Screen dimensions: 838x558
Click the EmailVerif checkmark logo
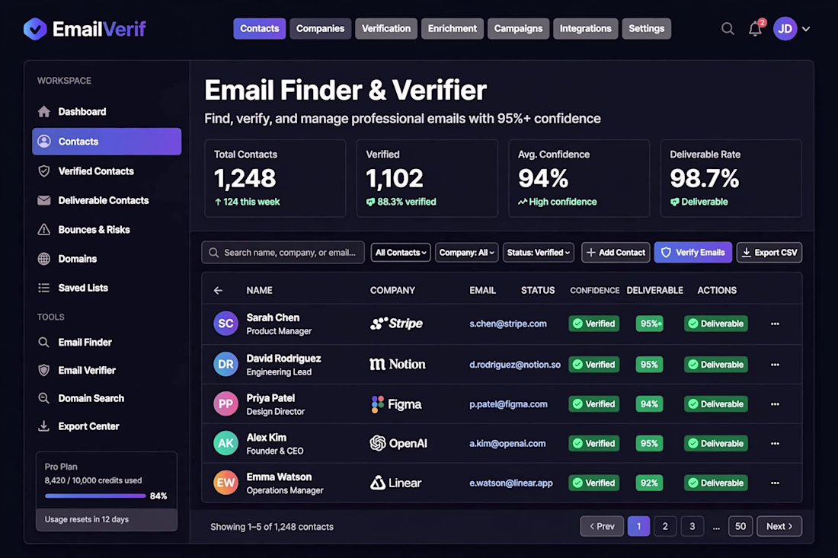(35, 29)
